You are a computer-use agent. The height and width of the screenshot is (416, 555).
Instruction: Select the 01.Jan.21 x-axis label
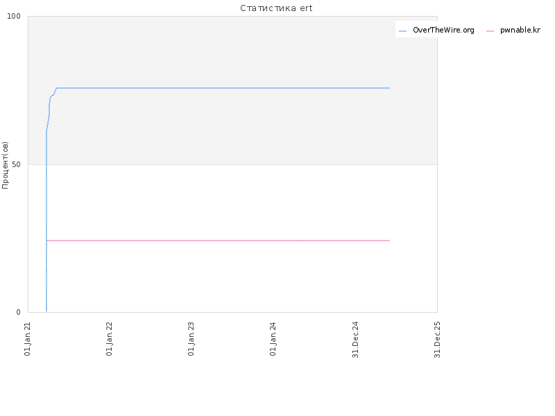click(x=27, y=339)
